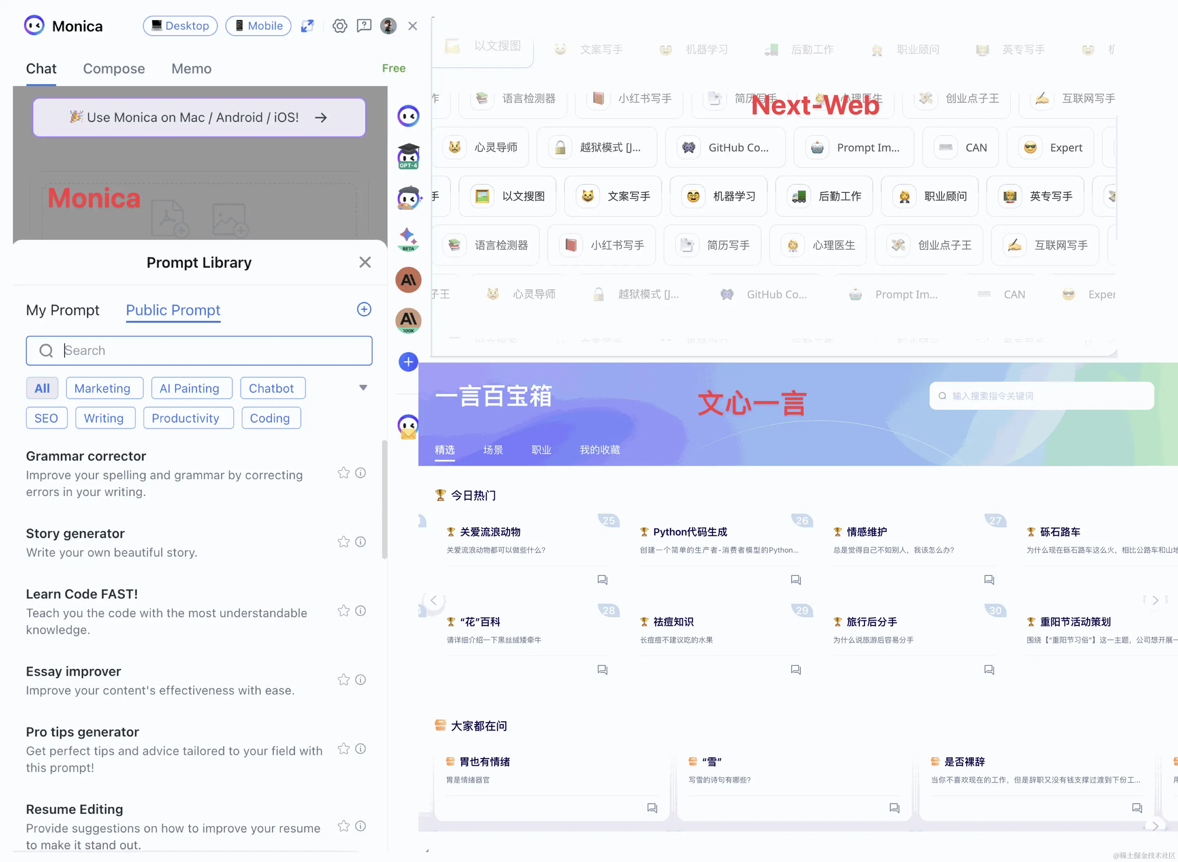This screenshot has height=862, width=1178.
Task: Click the Prompt Library list scrollbar
Action: 384,499
